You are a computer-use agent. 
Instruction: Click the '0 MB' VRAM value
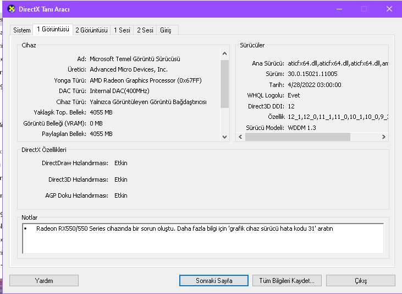pos(96,123)
